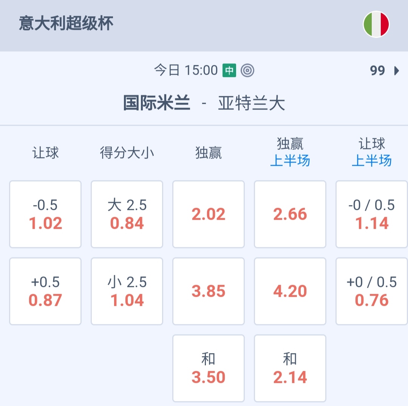408x406 pixels.
Task: Select handicap +0.5 odds 0.87
Action: click(45, 291)
